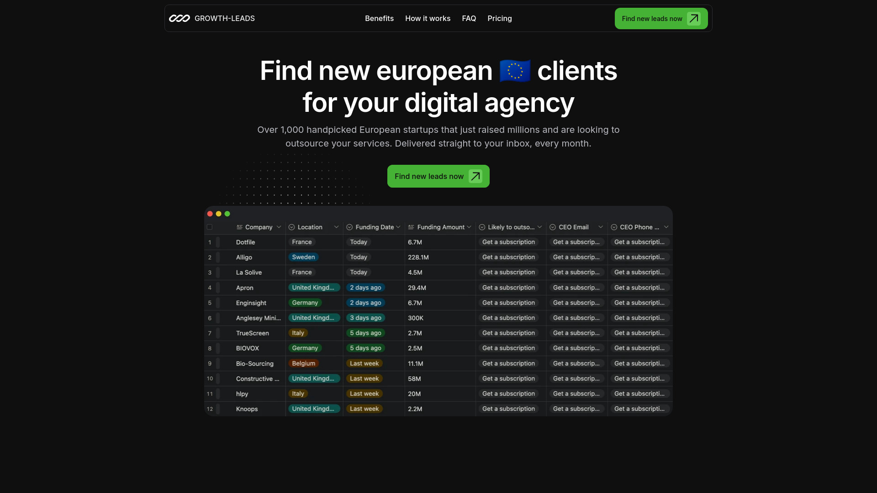Expand the CEO Email column dropdown
The width and height of the screenshot is (877, 493).
click(x=601, y=227)
